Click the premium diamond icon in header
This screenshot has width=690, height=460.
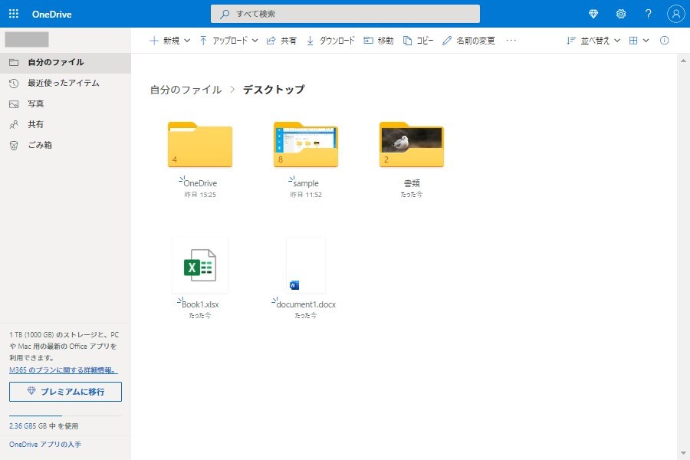pyautogui.click(x=593, y=14)
